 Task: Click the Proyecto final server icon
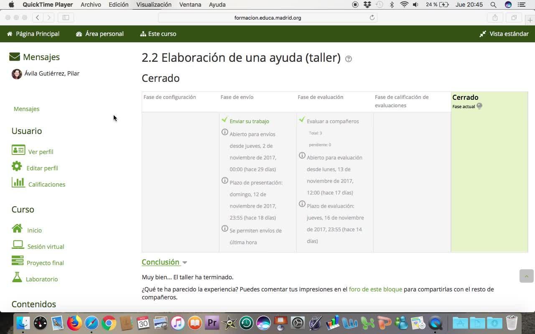[x=18, y=261]
